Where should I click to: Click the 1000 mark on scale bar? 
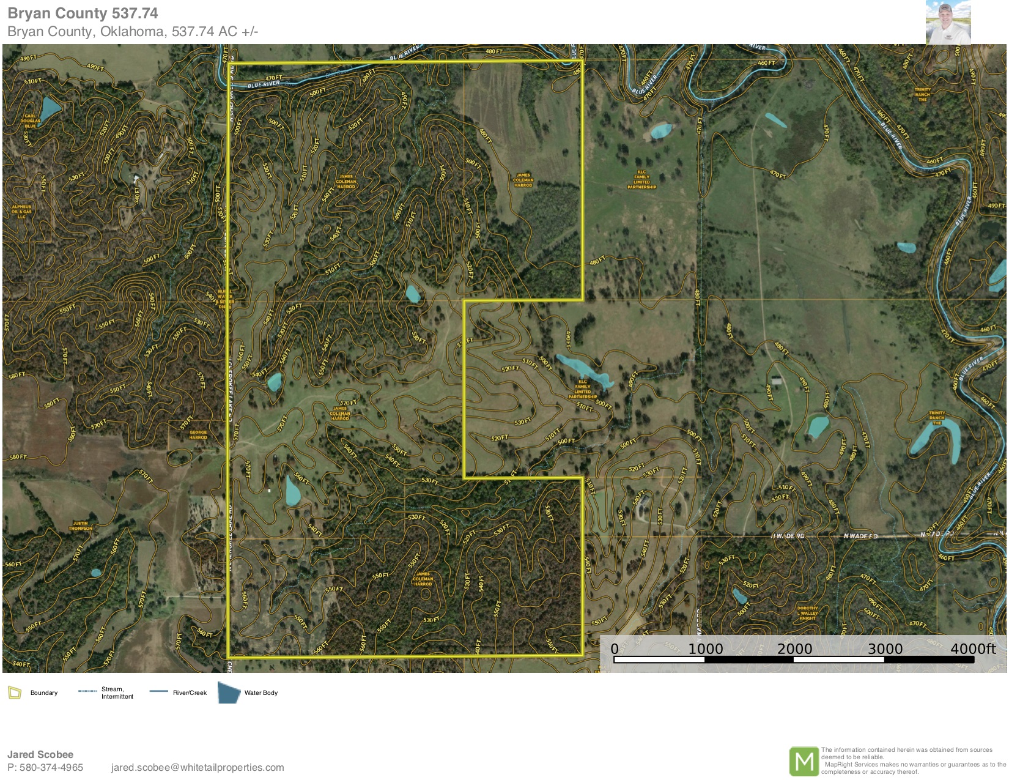click(706, 649)
